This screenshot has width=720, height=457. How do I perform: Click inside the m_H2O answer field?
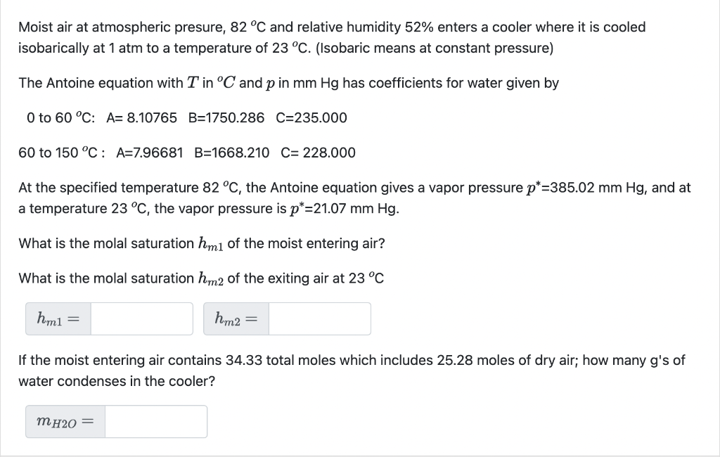pos(156,421)
